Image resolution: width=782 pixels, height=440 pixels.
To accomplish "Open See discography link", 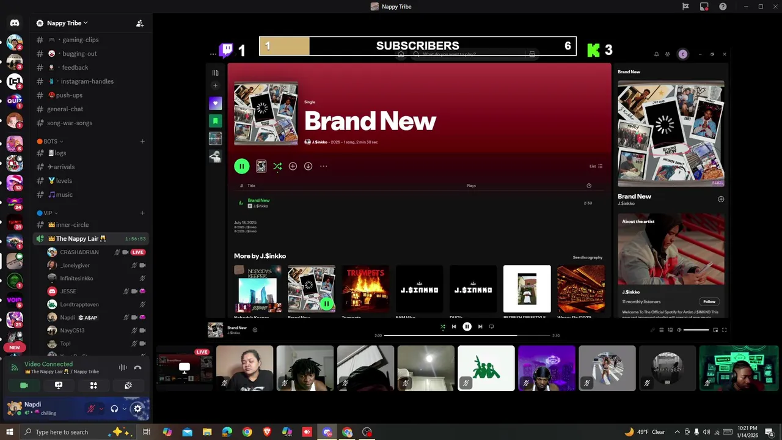I will click(587, 257).
